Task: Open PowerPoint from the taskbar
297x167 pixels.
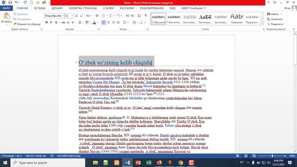Action: [138, 163]
